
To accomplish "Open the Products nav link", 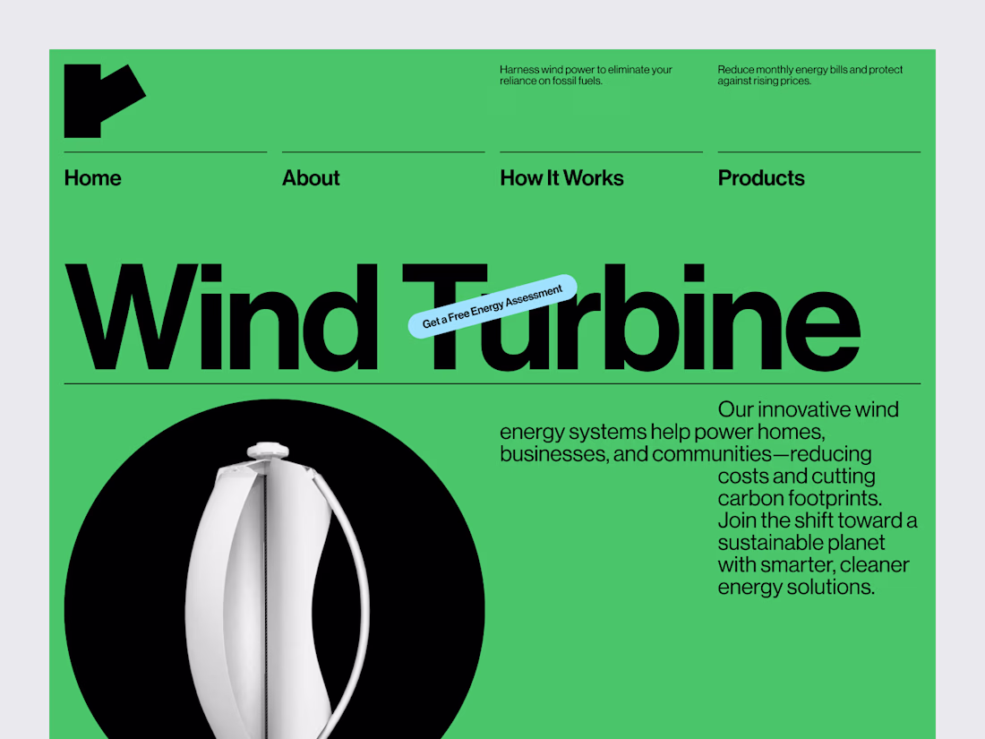I will tap(761, 178).
